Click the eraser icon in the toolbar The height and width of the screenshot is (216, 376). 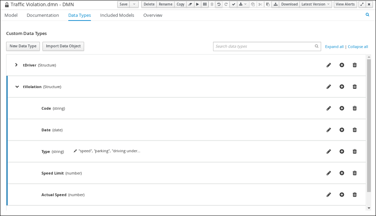190,4
